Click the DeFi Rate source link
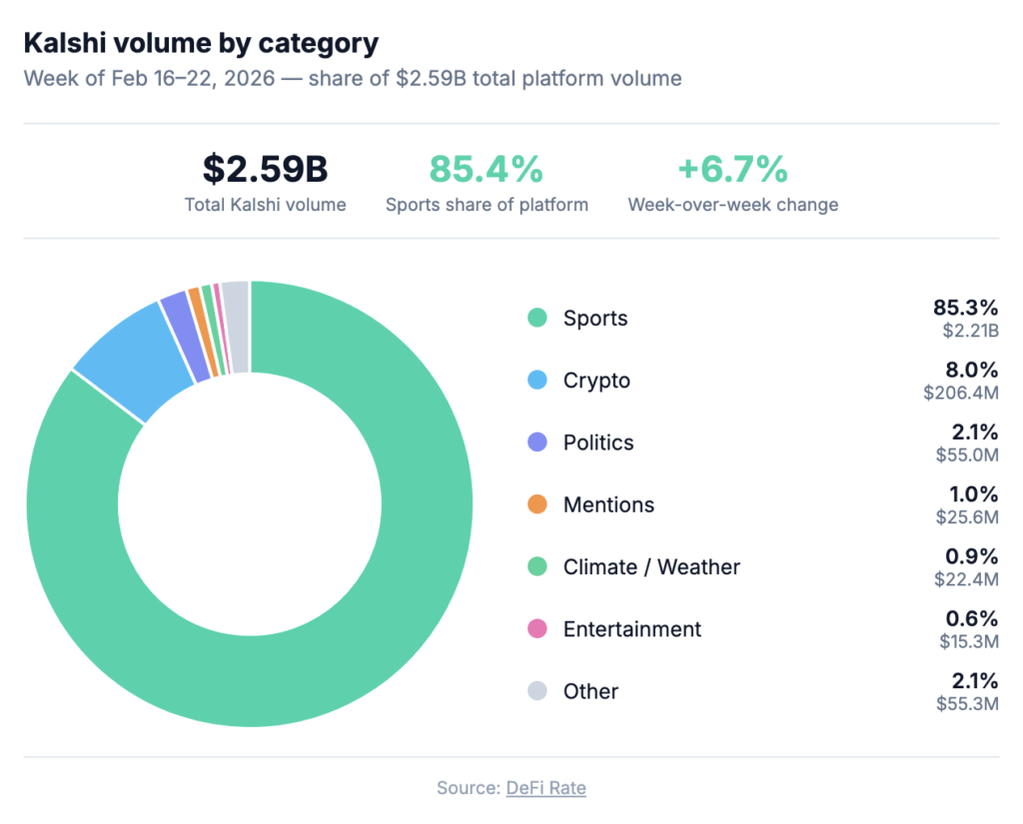The height and width of the screenshot is (824, 1023). (x=545, y=788)
